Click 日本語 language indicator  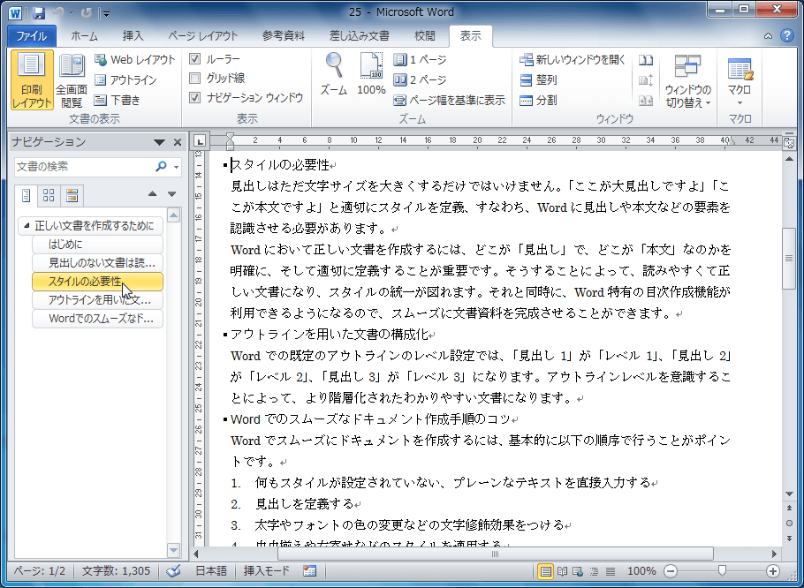click(211, 570)
